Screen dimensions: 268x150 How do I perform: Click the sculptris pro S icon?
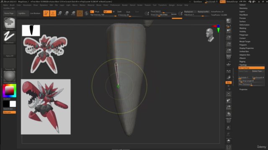click(x=87, y=13)
